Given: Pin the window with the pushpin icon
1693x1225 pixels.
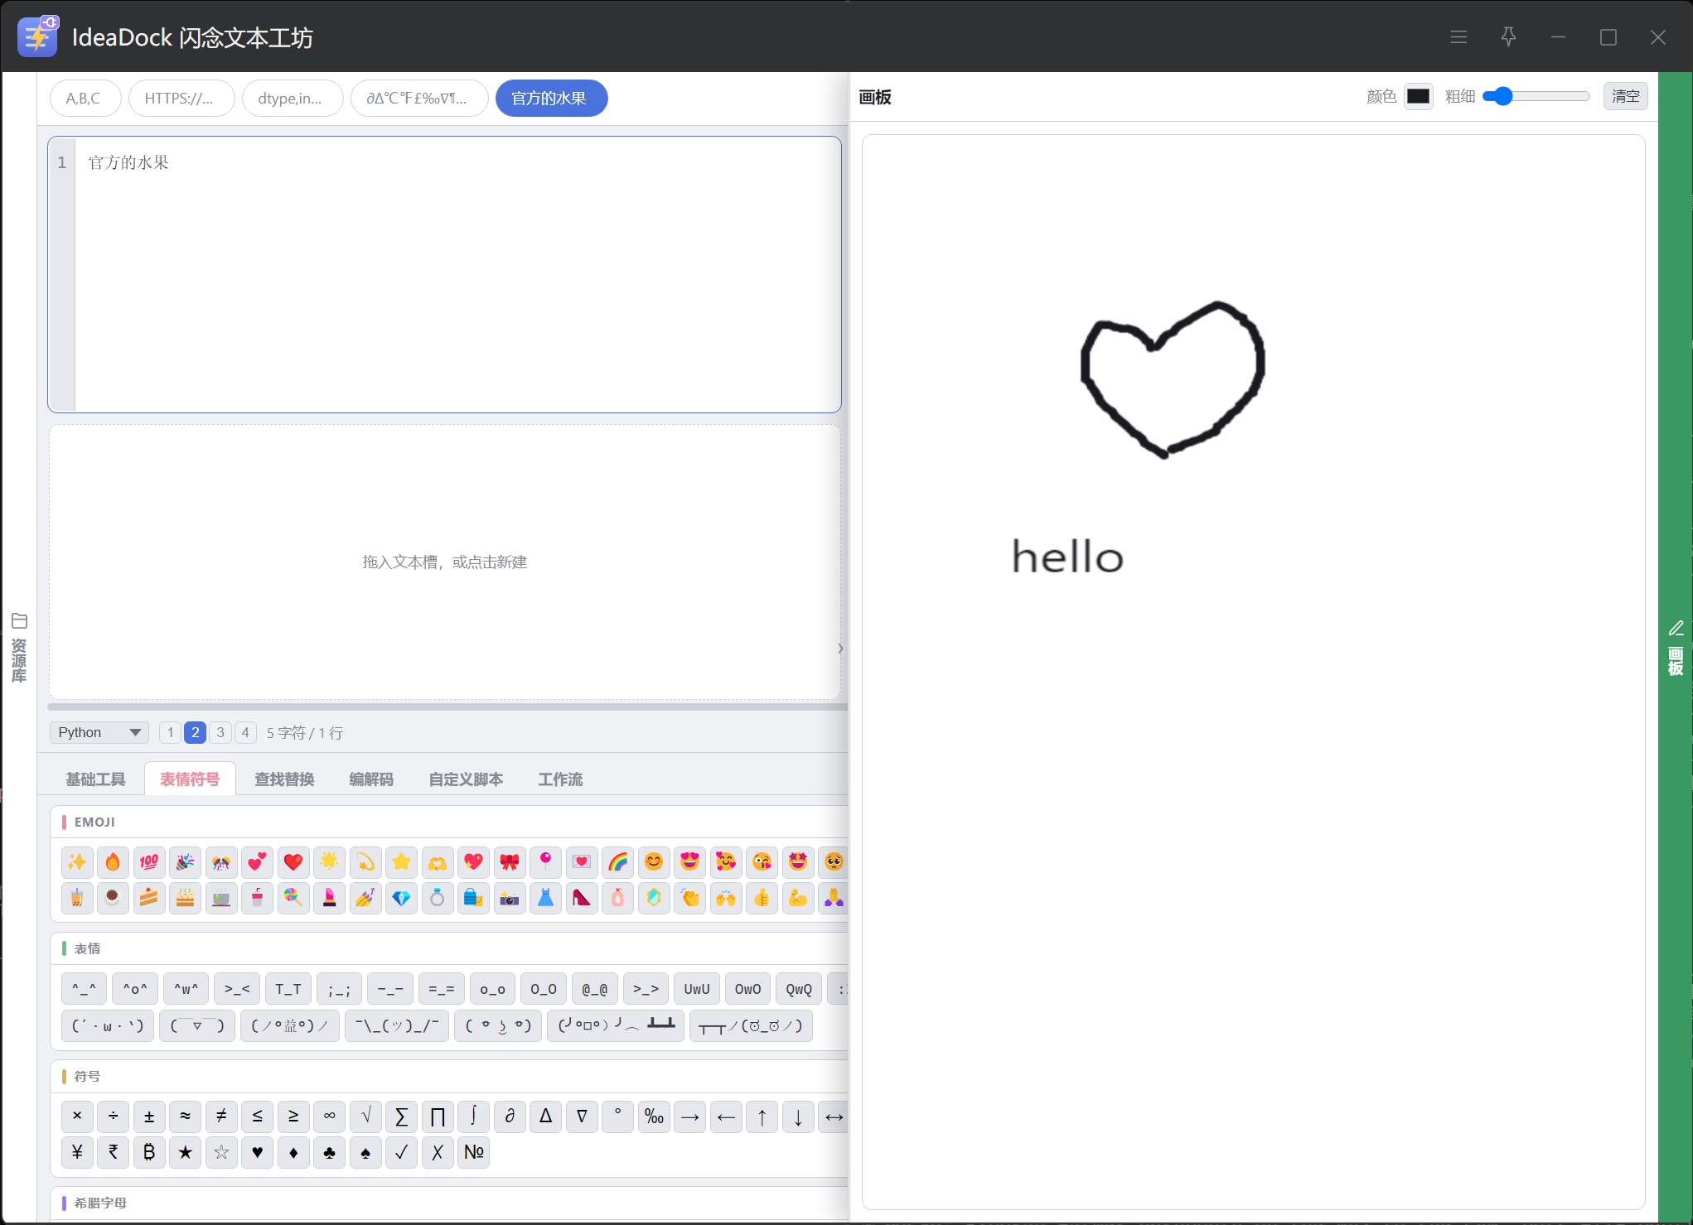Looking at the screenshot, I should pos(1508,37).
